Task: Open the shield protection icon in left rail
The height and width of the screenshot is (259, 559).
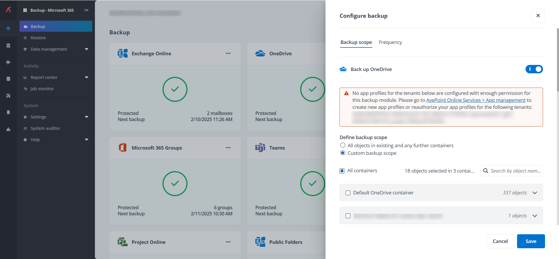Action: (x=8, y=28)
